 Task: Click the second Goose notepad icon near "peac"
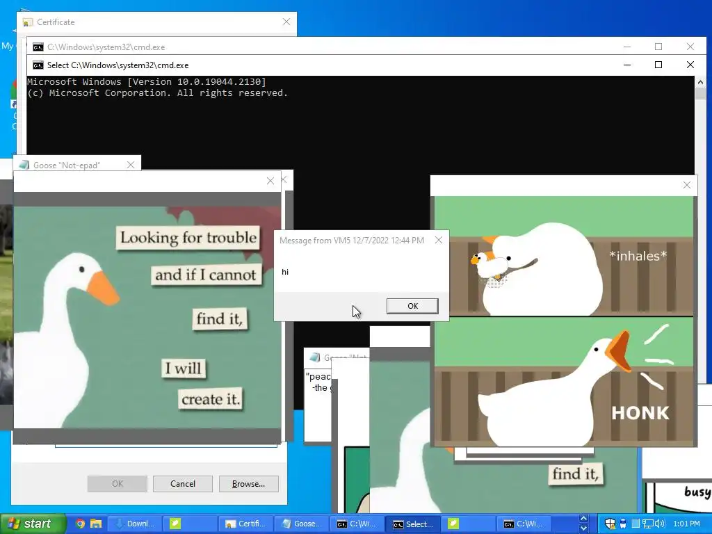click(x=315, y=358)
